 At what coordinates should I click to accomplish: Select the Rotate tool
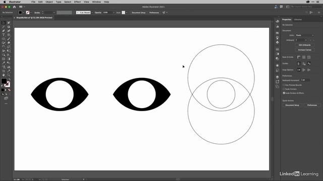[x=4, y=47]
